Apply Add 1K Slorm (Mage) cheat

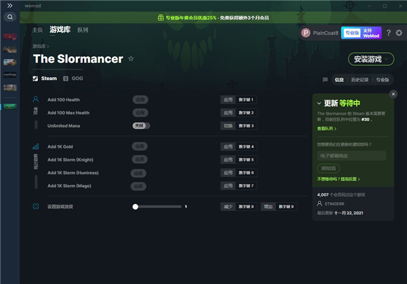[138, 186]
